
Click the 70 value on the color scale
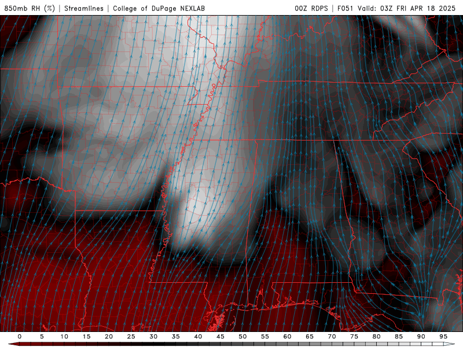pyautogui.click(x=332, y=337)
